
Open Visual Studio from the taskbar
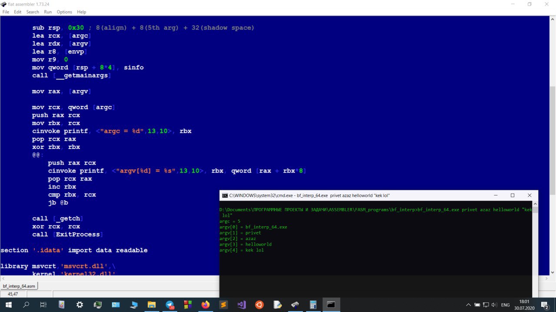click(242, 305)
